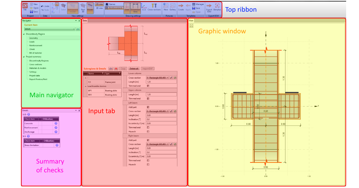Open Report Preview/Print
This screenshot has height=188, width=359.
38,79
